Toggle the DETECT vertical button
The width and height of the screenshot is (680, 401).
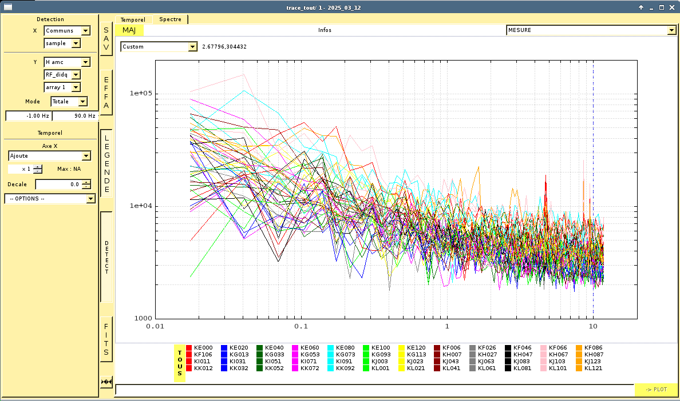(x=106, y=257)
